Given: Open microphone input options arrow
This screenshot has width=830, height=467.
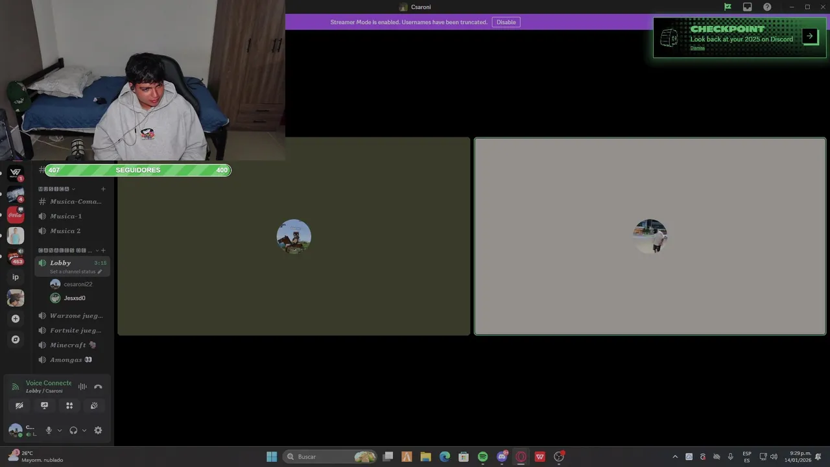Looking at the screenshot, I should tap(60, 430).
